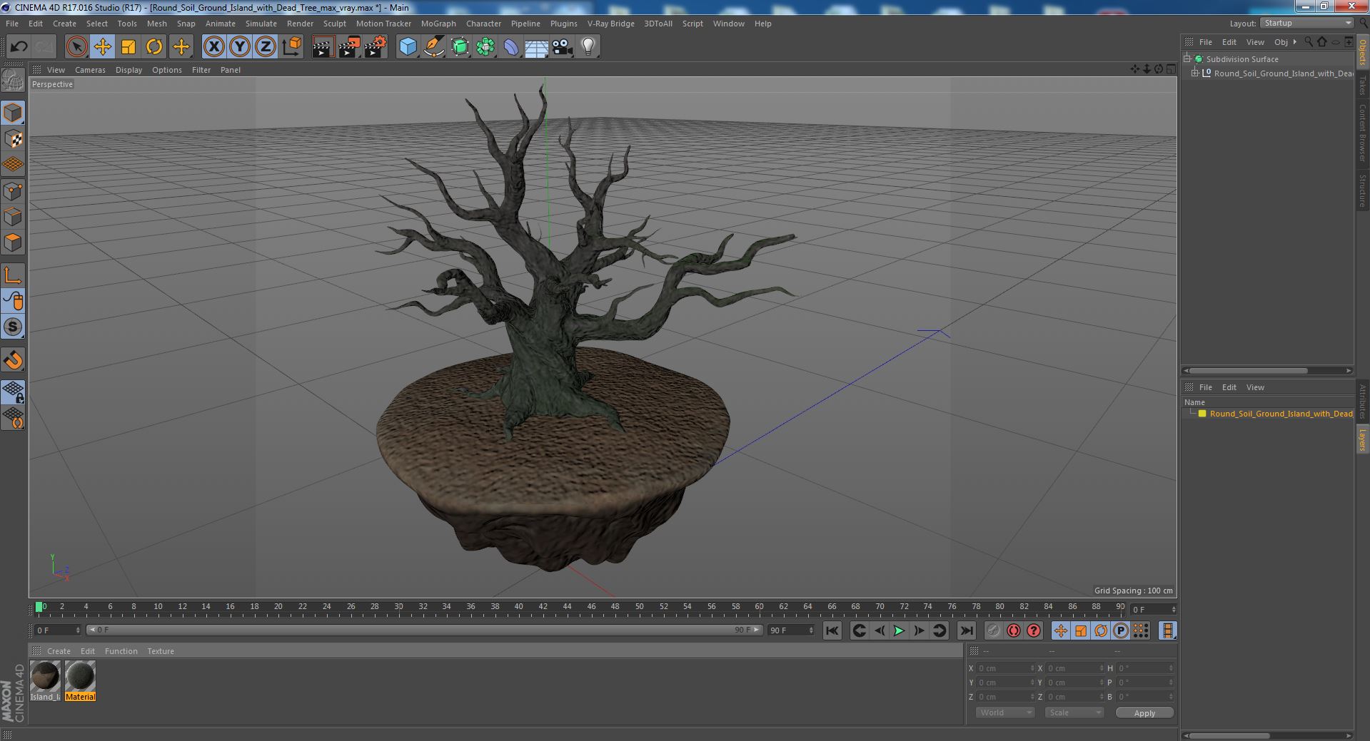Click frame 42 on the timeline ruler
This screenshot has width=1370, height=741.
(x=543, y=607)
